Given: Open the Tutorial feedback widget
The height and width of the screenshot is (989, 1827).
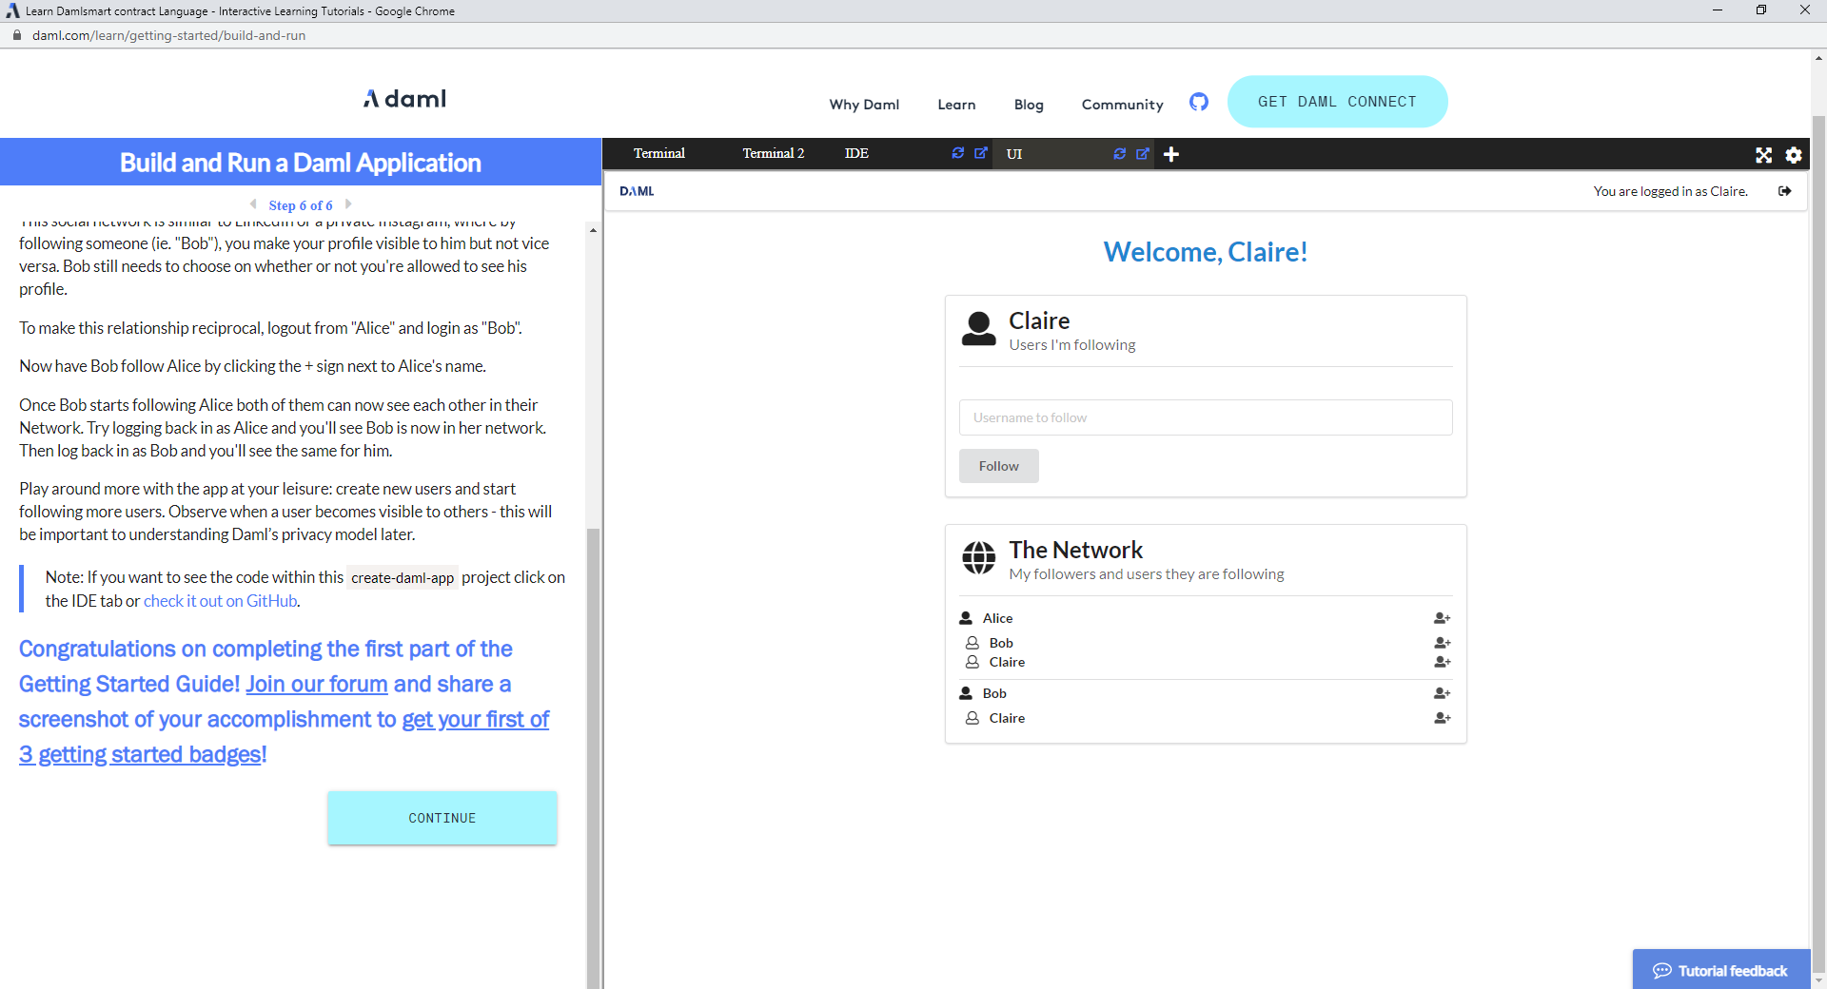Looking at the screenshot, I should click(1720, 970).
